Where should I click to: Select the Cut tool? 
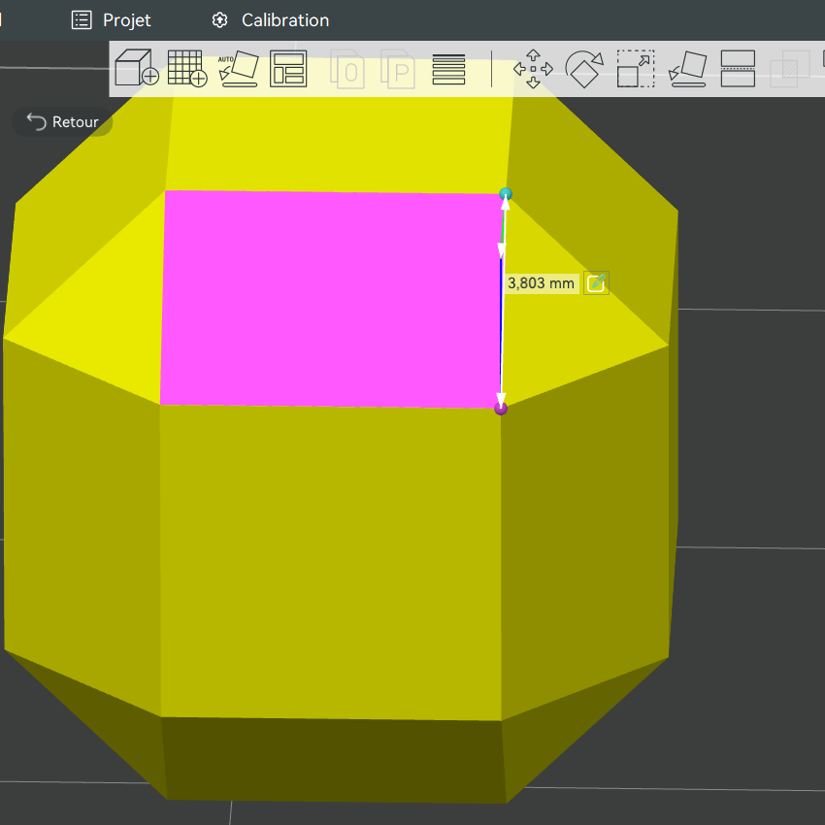pos(739,68)
